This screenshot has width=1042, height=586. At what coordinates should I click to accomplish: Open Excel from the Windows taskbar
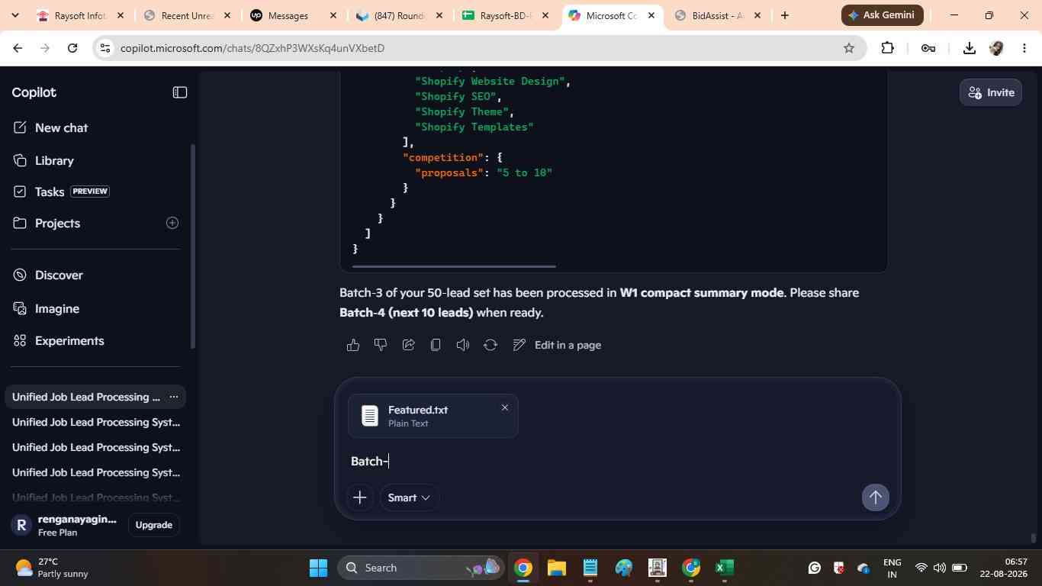pyautogui.click(x=724, y=568)
